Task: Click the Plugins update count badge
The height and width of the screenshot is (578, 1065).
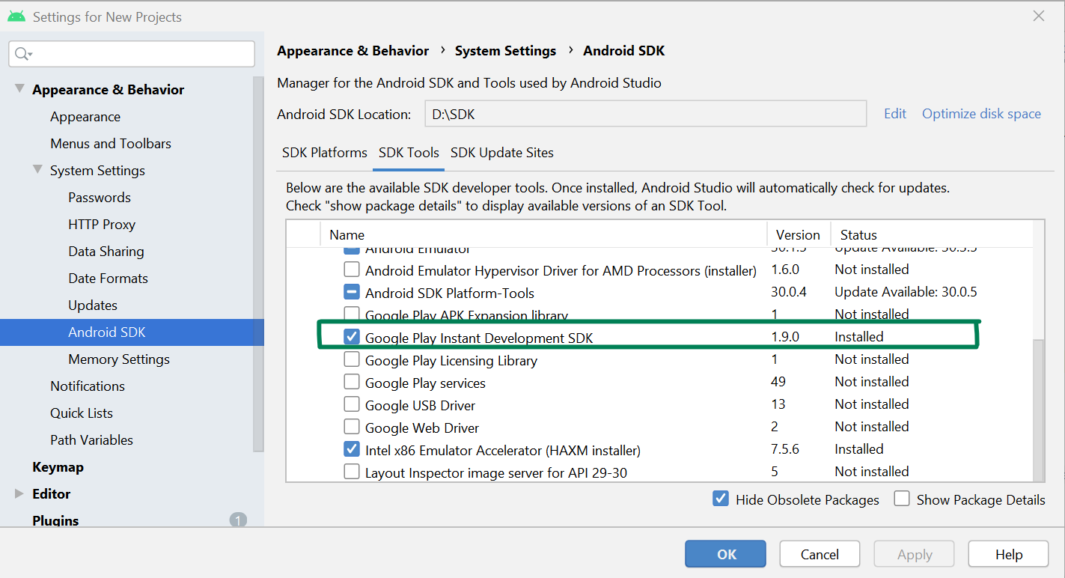Action: pos(238,520)
